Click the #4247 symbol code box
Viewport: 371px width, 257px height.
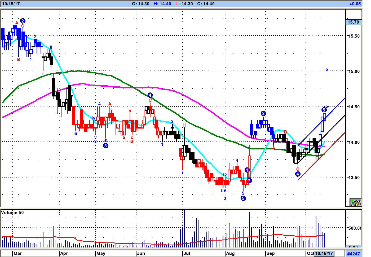tap(354, 254)
